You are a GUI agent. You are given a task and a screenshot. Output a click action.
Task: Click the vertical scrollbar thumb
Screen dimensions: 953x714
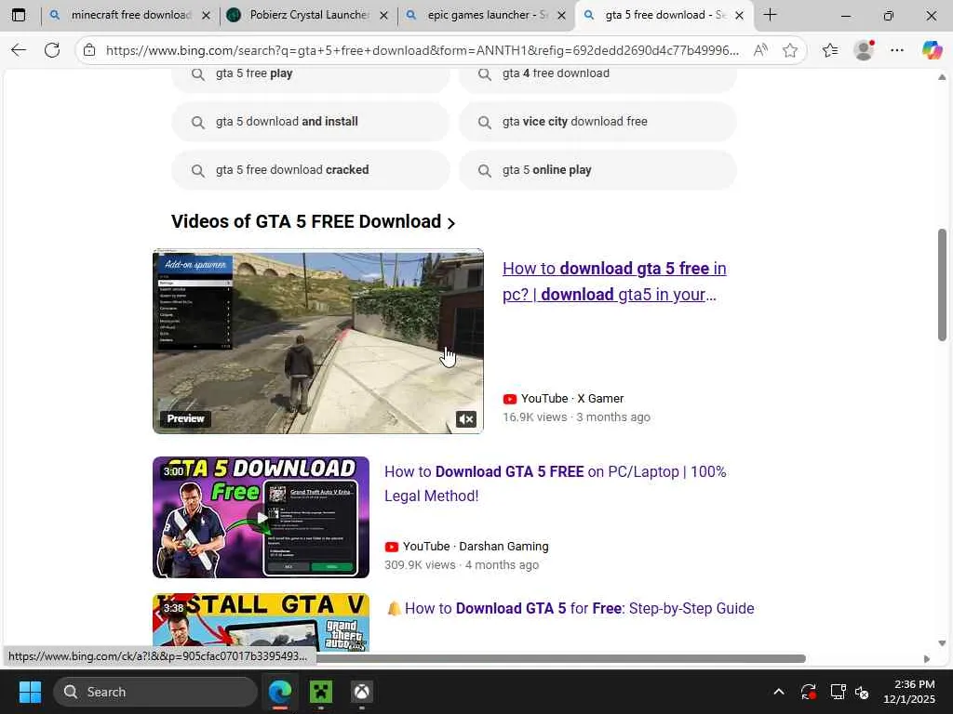942,284
